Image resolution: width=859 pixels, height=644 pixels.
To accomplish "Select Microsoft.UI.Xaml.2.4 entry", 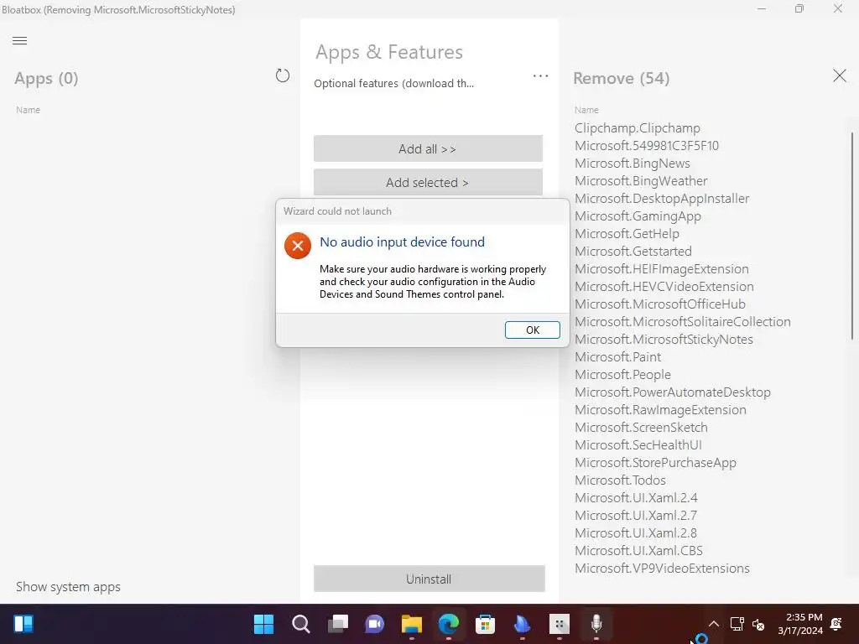I will (636, 498).
